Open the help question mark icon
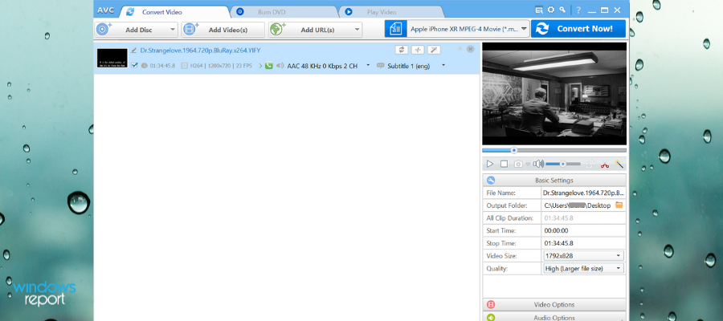 pos(578,10)
